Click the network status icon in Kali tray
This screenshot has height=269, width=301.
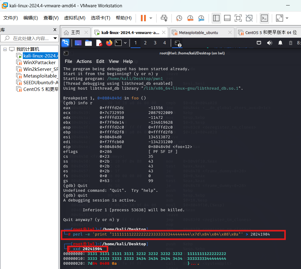tap(259, 43)
